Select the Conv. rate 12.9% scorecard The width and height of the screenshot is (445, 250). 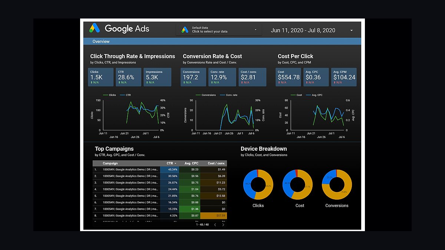click(x=221, y=77)
